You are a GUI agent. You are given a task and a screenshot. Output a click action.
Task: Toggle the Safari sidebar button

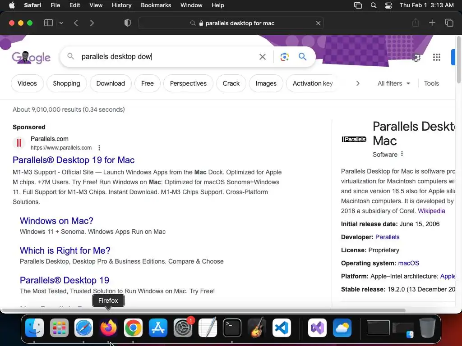(x=48, y=23)
